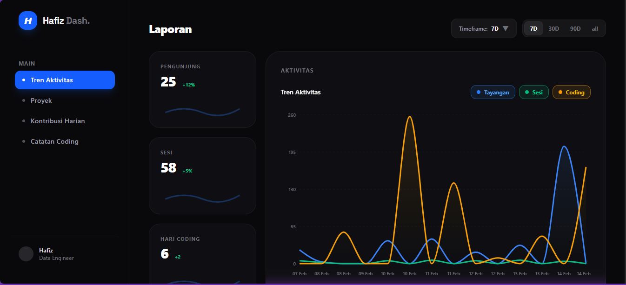
Task: Navigate to Proyek in the sidebar
Action: (x=41, y=100)
